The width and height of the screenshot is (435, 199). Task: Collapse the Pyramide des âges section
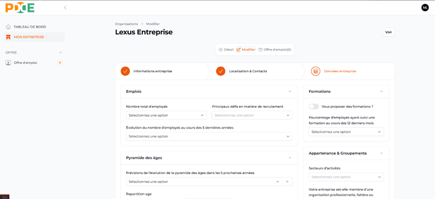tap(290, 158)
